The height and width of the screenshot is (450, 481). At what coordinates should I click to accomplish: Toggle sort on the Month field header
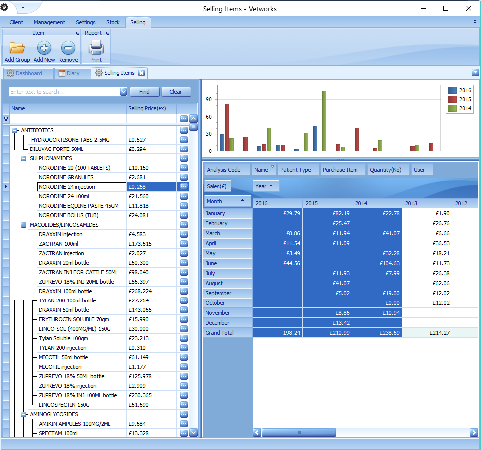(x=228, y=201)
